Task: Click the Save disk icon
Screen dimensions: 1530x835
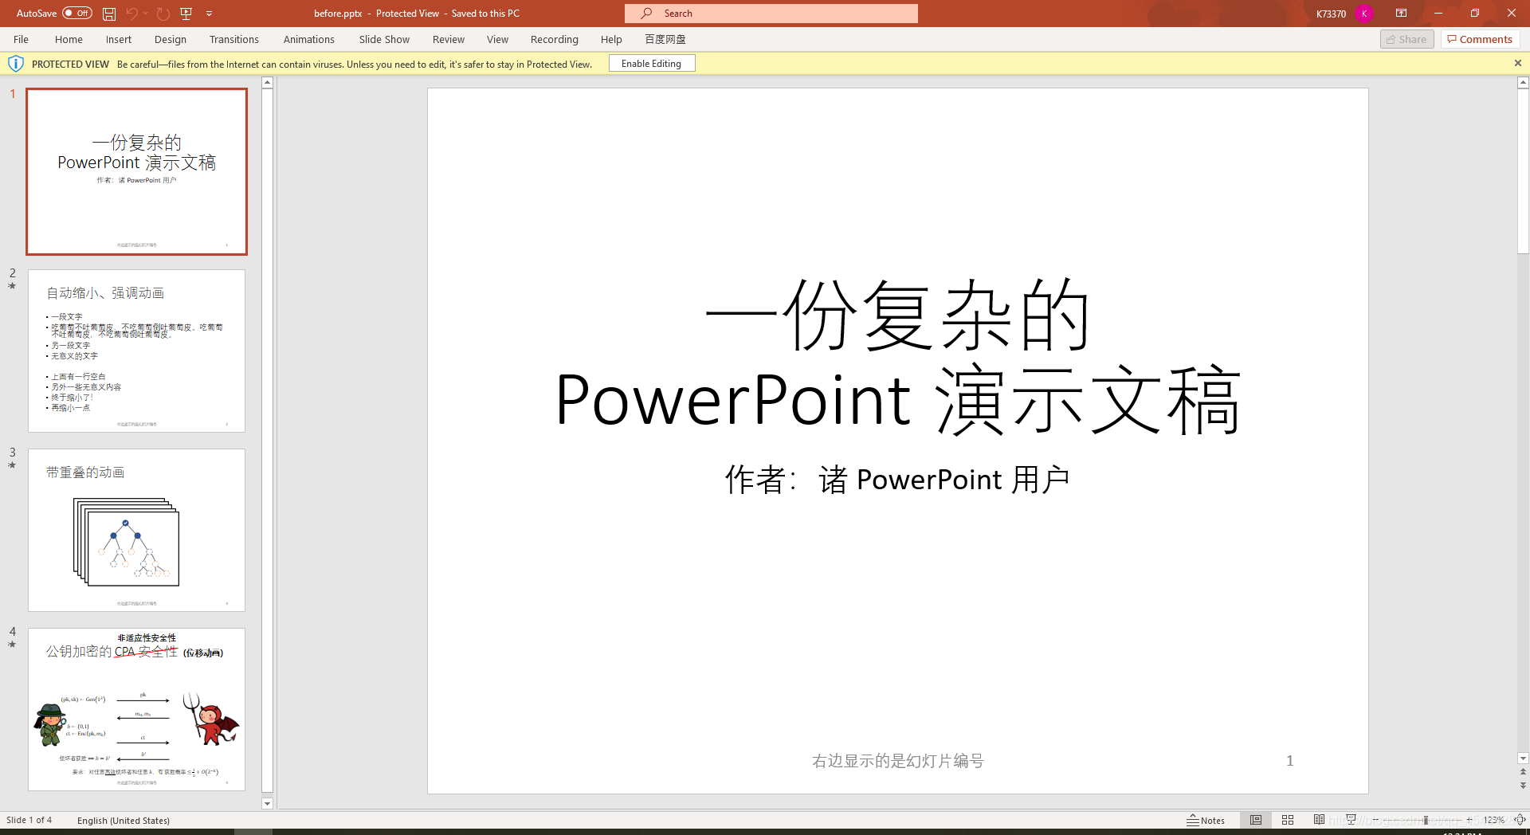Action: [x=109, y=14]
